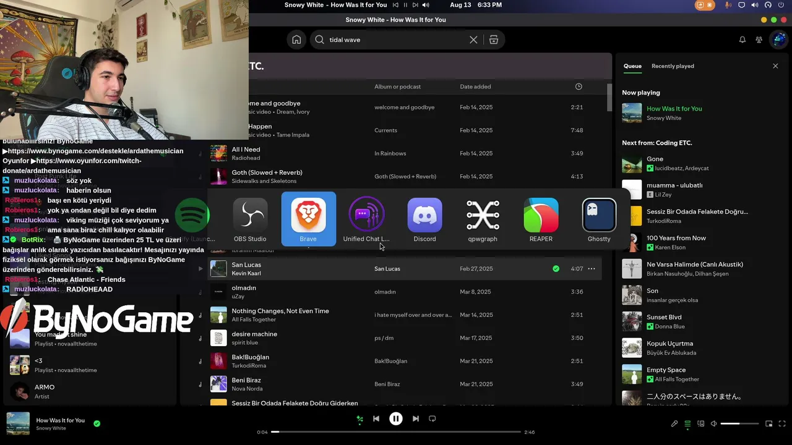Open the Browse icon beside the search field

(494, 40)
